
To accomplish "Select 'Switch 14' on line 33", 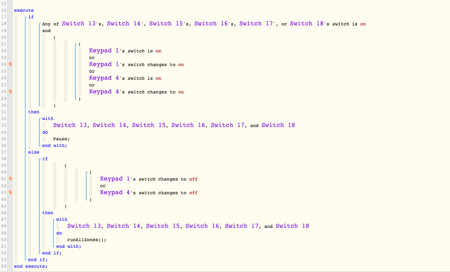I will [x=109, y=125].
